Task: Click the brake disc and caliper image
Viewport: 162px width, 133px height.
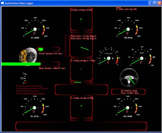Action: [28, 56]
